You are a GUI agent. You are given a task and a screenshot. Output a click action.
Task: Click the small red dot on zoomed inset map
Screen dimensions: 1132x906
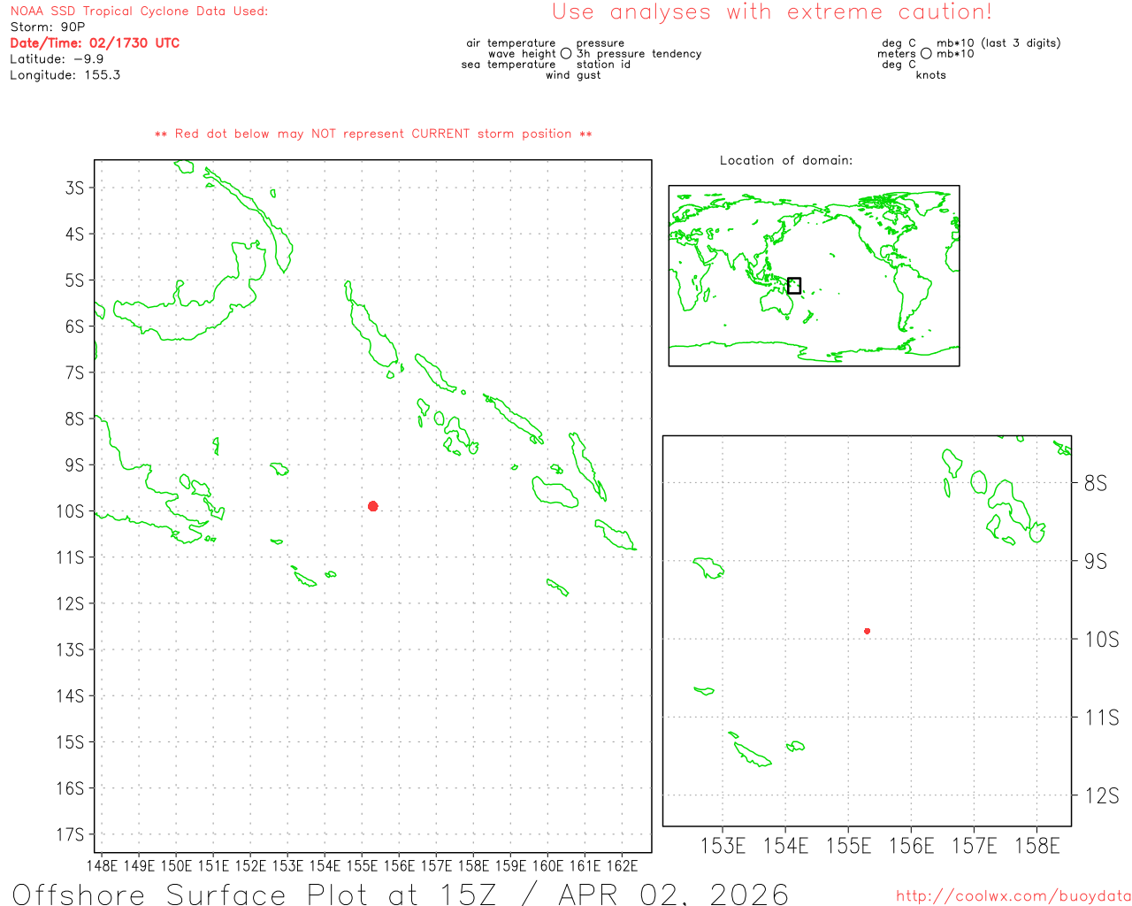pos(867,631)
